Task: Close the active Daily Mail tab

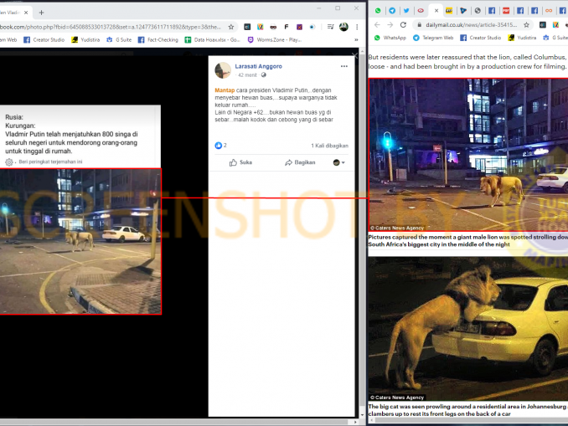Action: pos(436,11)
